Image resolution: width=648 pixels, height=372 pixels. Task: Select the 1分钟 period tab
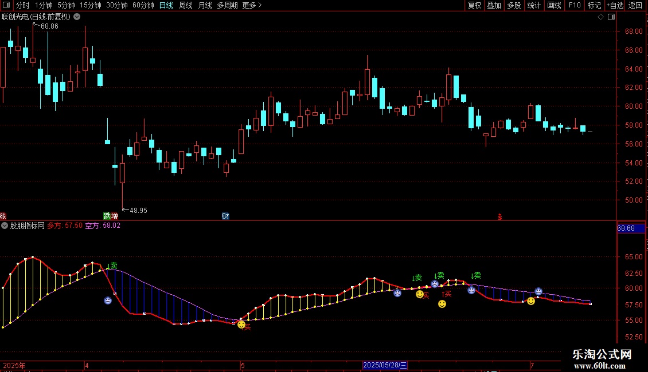pos(44,5)
